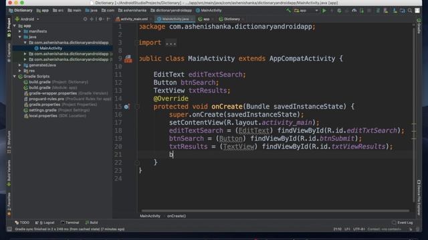This screenshot has width=428, height=240.
Task: Toggle the 2: Favorites side tab
Action: pos(9,204)
